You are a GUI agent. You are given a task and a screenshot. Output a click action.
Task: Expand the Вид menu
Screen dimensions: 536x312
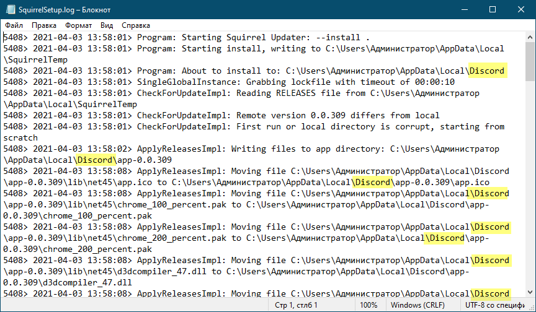pyautogui.click(x=107, y=26)
